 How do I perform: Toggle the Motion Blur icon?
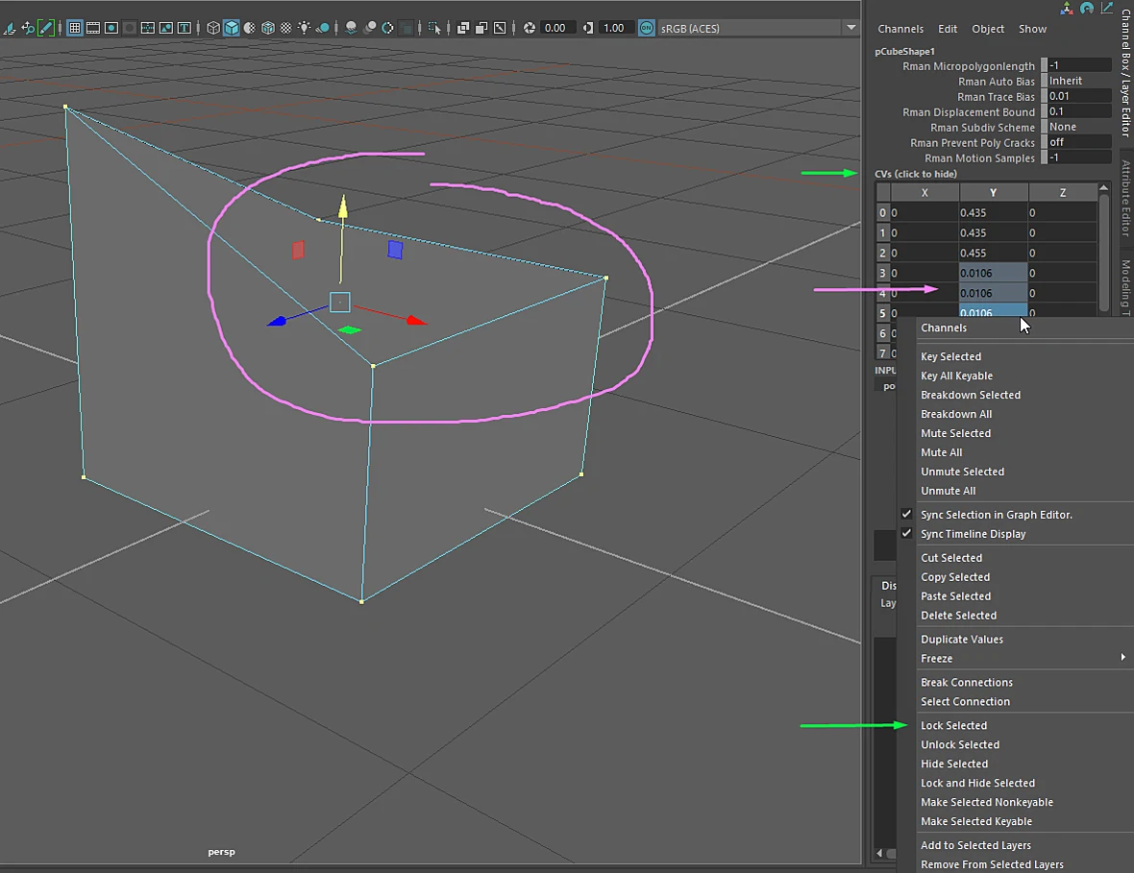[370, 28]
